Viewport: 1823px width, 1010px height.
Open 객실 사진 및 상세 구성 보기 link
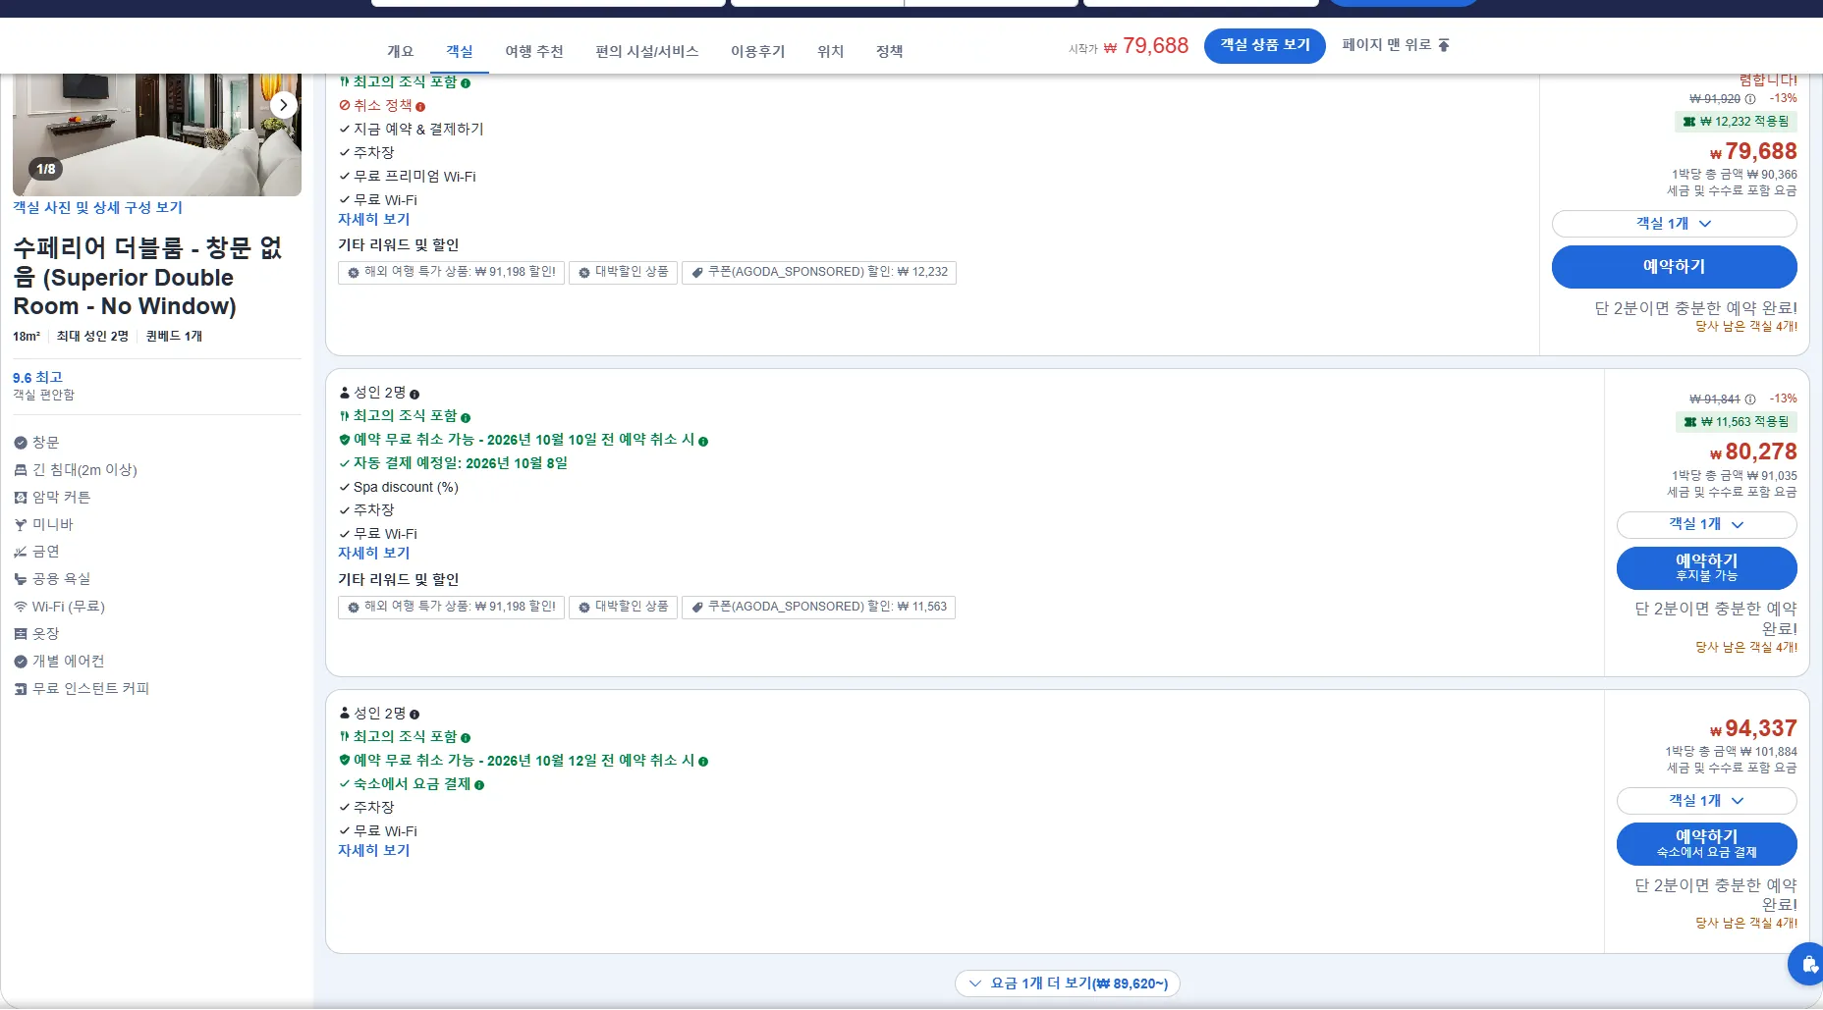coord(97,208)
